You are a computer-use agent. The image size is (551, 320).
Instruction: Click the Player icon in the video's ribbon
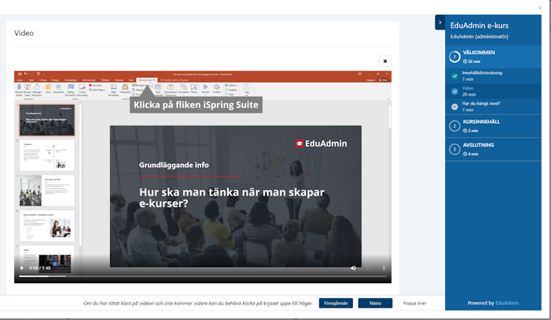(x=194, y=89)
